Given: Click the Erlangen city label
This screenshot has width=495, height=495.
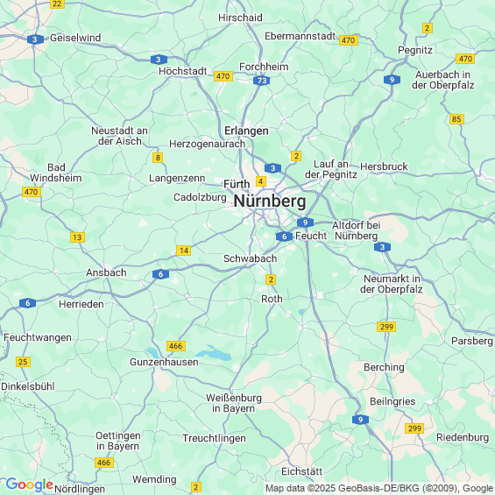Looking at the screenshot, I should tap(246, 131).
